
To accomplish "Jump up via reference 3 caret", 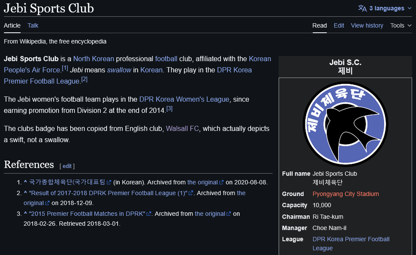I will [x=25, y=213].
